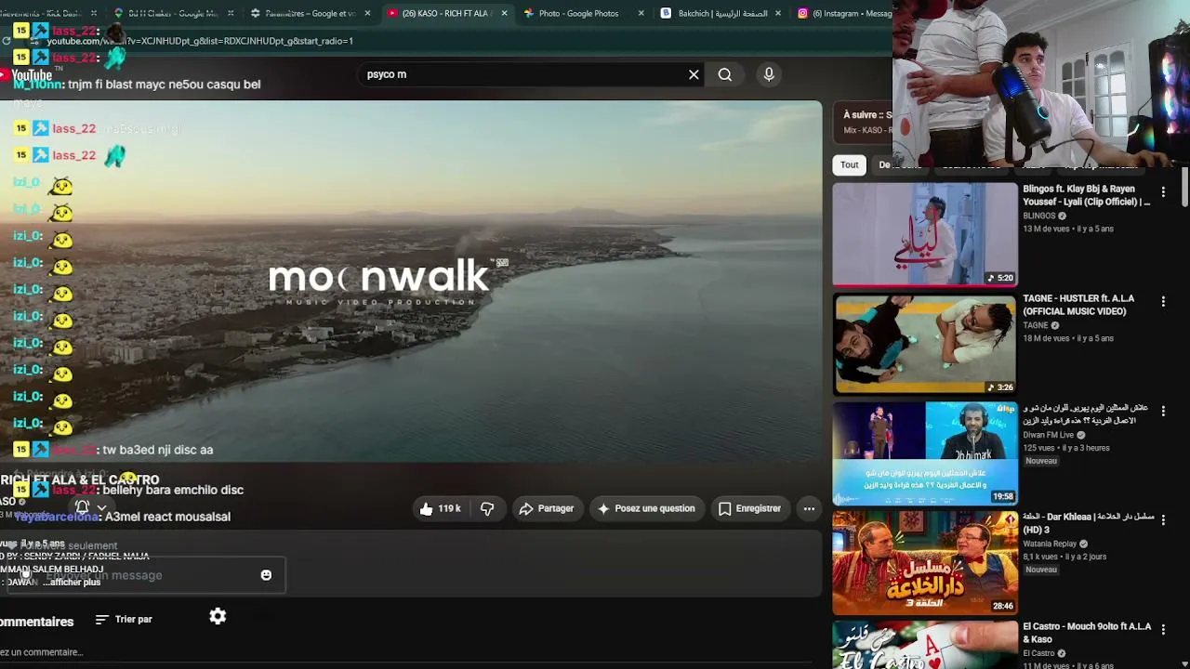1190x669 pixels.
Task: Open options menu for Blingos Lyali video
Action: pos(1163,191)
